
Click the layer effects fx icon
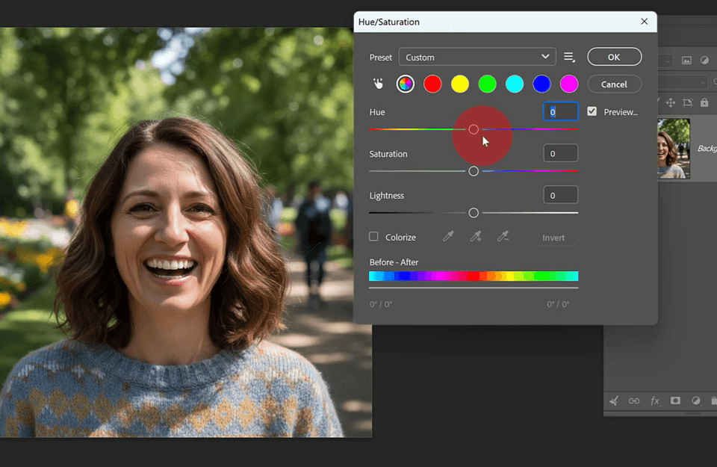coord(655,400)
